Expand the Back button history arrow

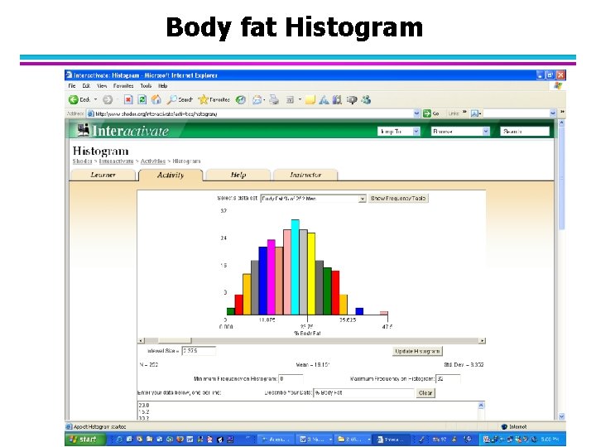95,99
